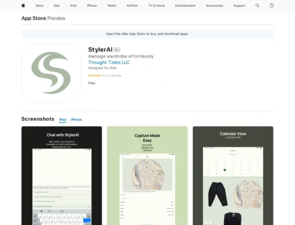The height and width of the screenshot is (225, 295).
Task: Open the iPad nav menu item
Action: (73, 6)
